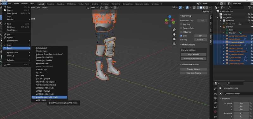Hide the Skeleton armature via eye icon

(x=251, y=27)
